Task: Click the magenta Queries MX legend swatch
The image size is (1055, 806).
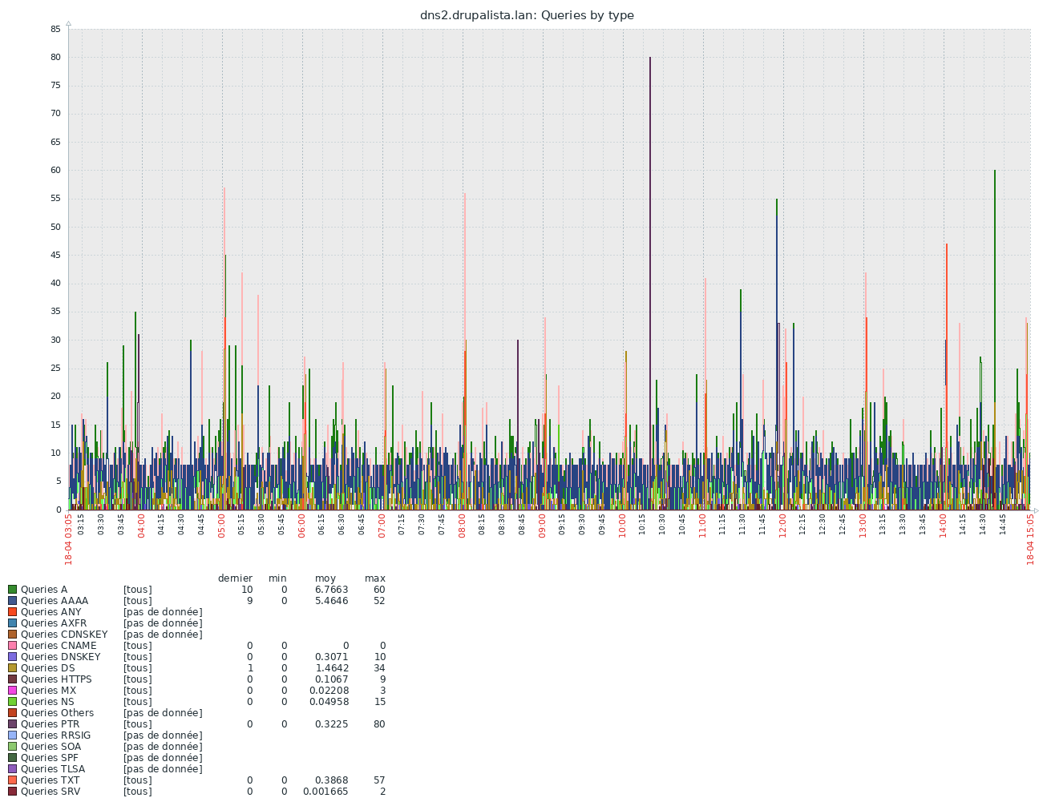Action: [12, 691]
